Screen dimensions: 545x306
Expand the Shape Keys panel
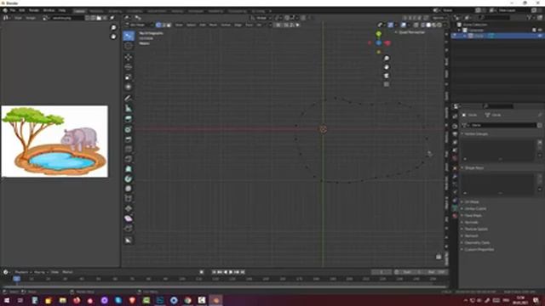[x=473, y=168]
